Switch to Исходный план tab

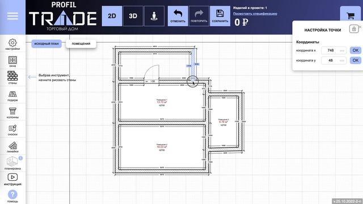coord(47,44)
